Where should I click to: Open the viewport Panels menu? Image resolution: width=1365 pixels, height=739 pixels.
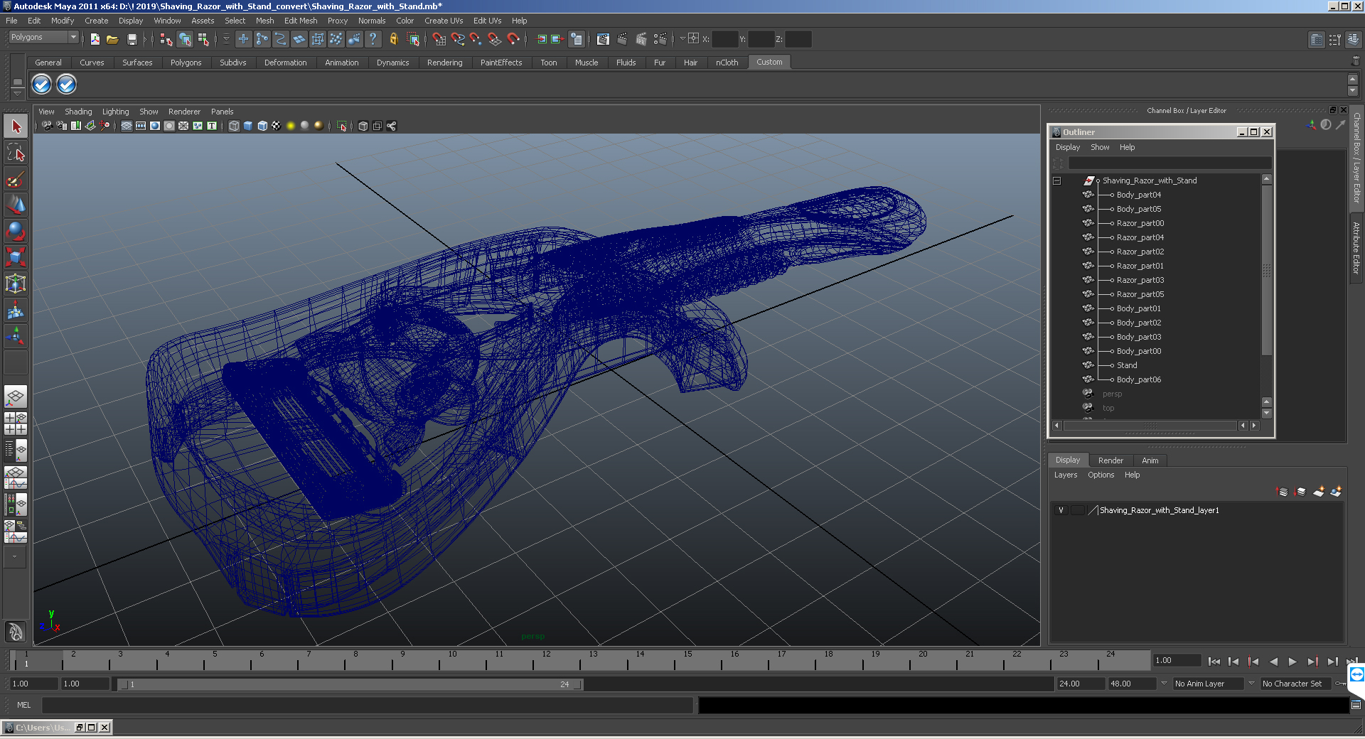[222, 112]
